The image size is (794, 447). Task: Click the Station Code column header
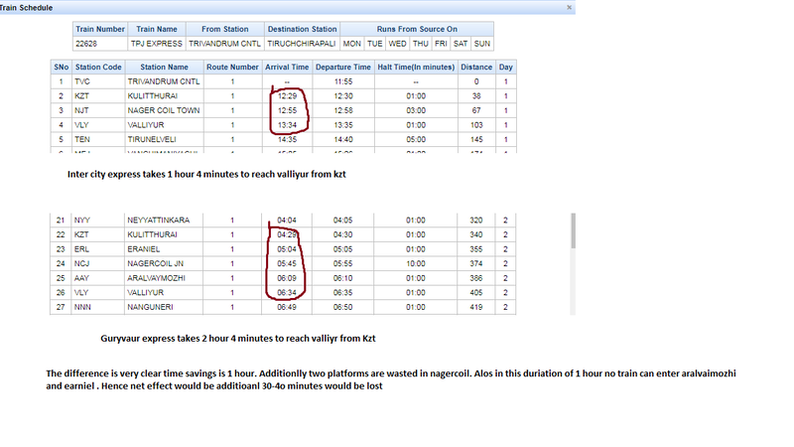pos(97,67)
